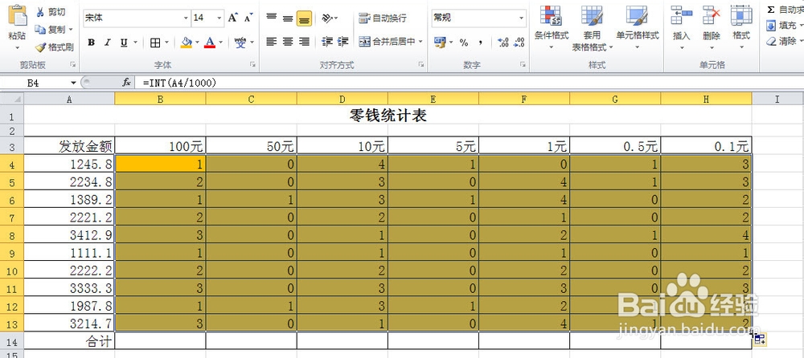Open Conditional Formatting 条件格式 menu

(x=552, y=28)
